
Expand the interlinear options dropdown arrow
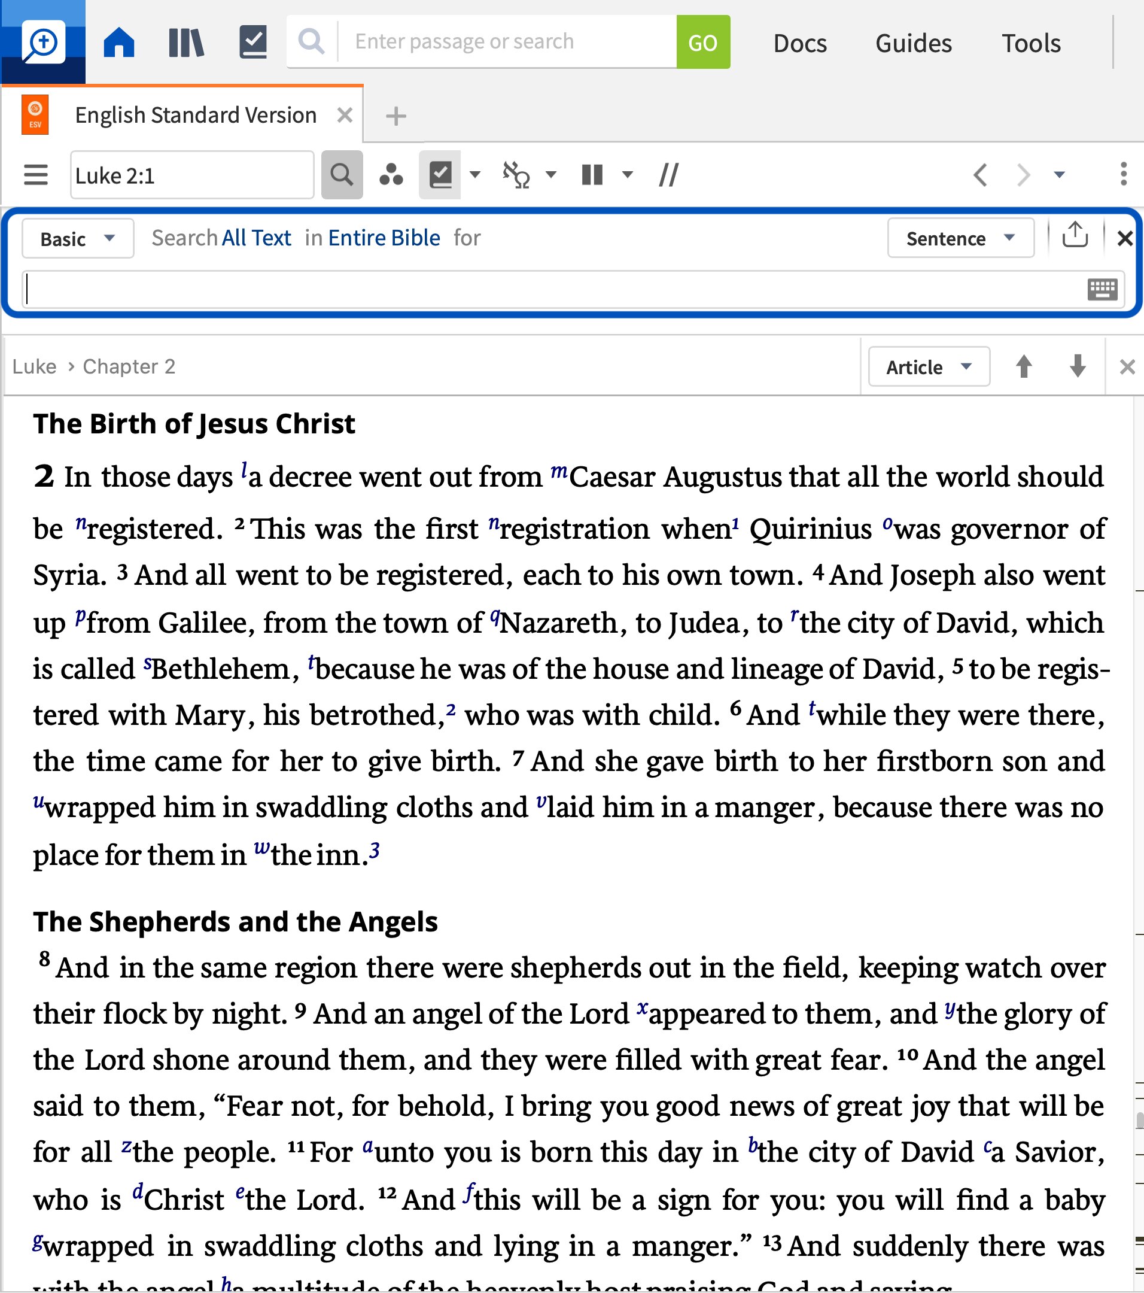[552, 175]
